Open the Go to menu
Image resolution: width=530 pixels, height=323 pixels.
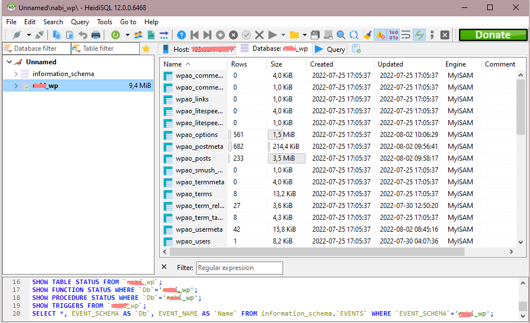click(128, 21)
